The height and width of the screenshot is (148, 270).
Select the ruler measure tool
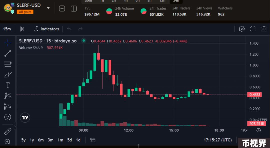[x=7, y=132]
